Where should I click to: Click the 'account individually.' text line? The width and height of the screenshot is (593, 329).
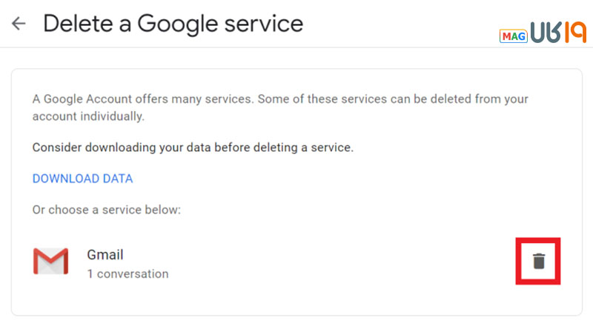88,116
